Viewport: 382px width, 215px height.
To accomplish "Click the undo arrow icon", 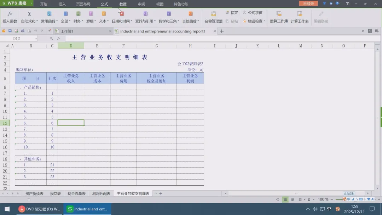I will 36,31.
